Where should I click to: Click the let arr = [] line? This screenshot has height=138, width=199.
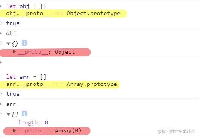(26, 77)
